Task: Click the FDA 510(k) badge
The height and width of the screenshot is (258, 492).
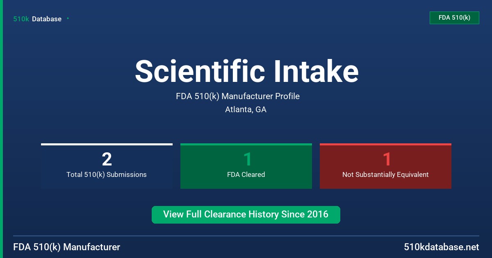Action: 454,18
